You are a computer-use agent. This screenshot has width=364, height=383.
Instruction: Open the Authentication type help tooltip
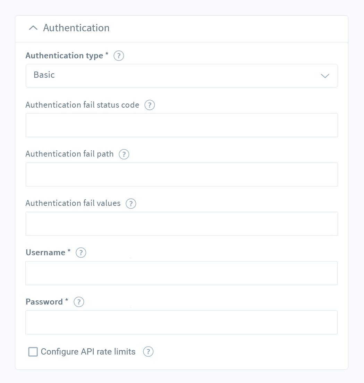coord(118,56)
